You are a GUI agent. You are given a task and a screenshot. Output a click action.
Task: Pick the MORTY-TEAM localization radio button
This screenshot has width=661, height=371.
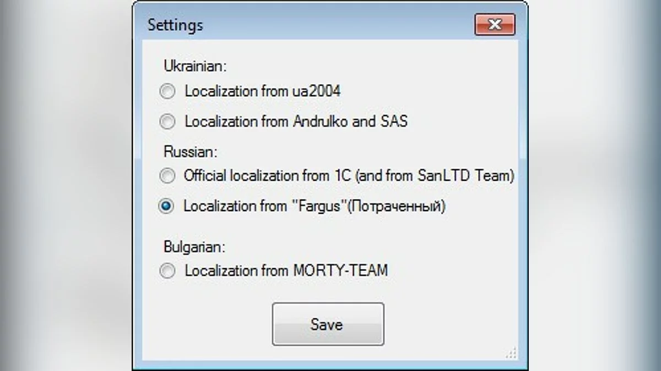pos(167,271)
